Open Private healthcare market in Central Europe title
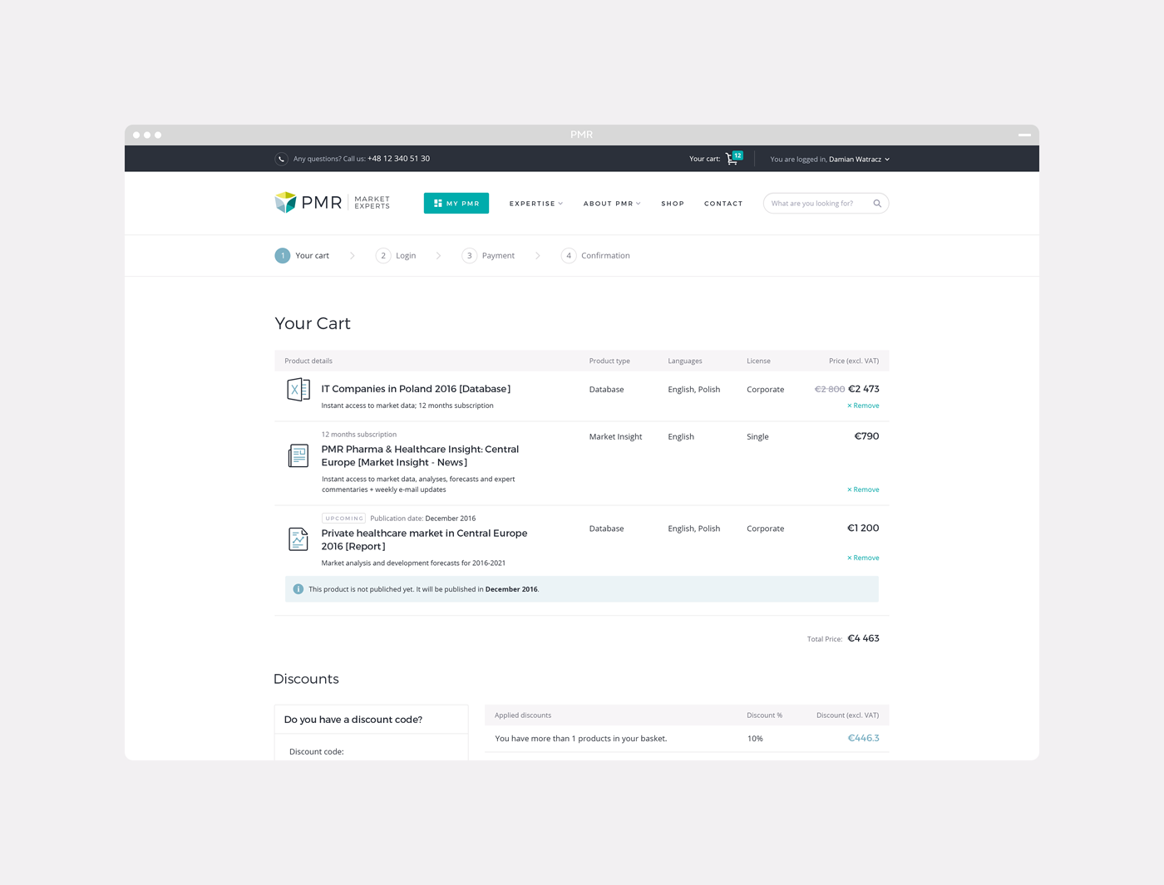This screenshot has width=1164, height=885. click(424, 540)
